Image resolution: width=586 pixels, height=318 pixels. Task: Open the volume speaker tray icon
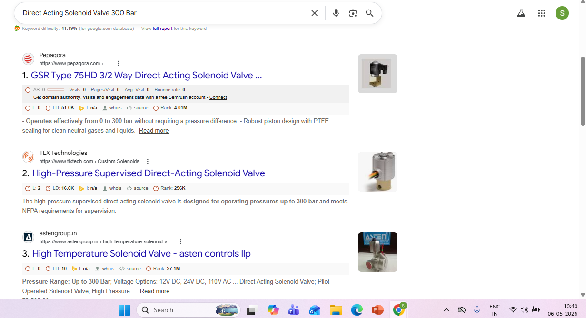525,310
